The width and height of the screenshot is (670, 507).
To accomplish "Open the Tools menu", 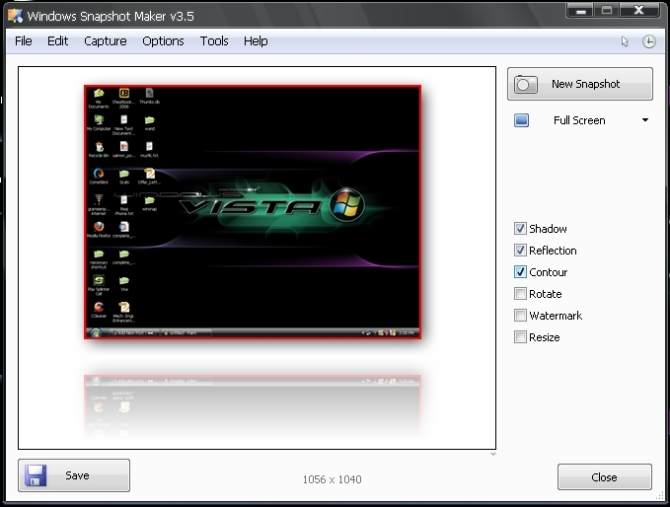I will pos(214,41).
